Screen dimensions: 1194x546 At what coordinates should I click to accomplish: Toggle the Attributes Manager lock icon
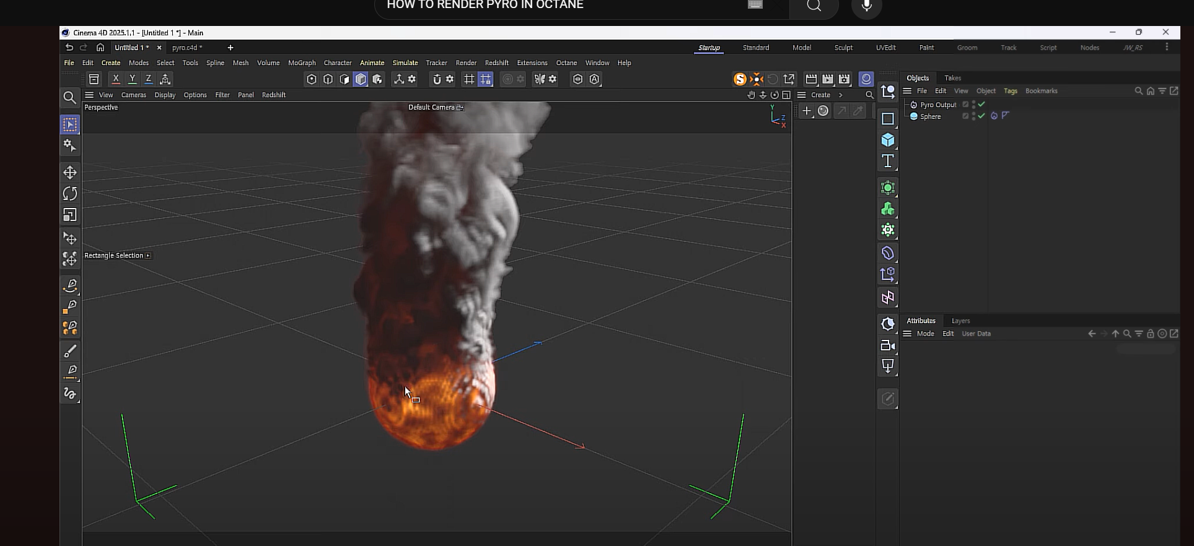pos(1151,334)
